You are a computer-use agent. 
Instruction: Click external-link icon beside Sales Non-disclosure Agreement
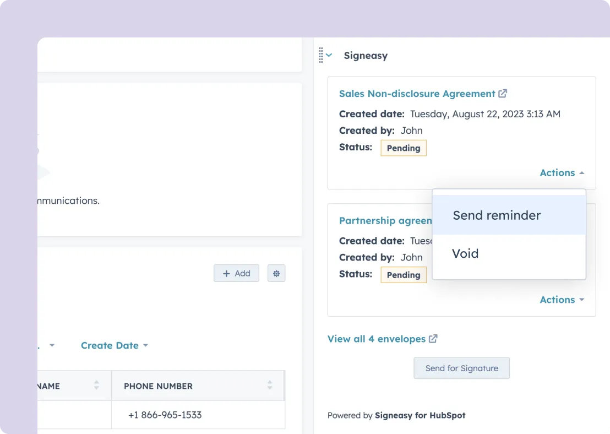(x=503, y=94)
